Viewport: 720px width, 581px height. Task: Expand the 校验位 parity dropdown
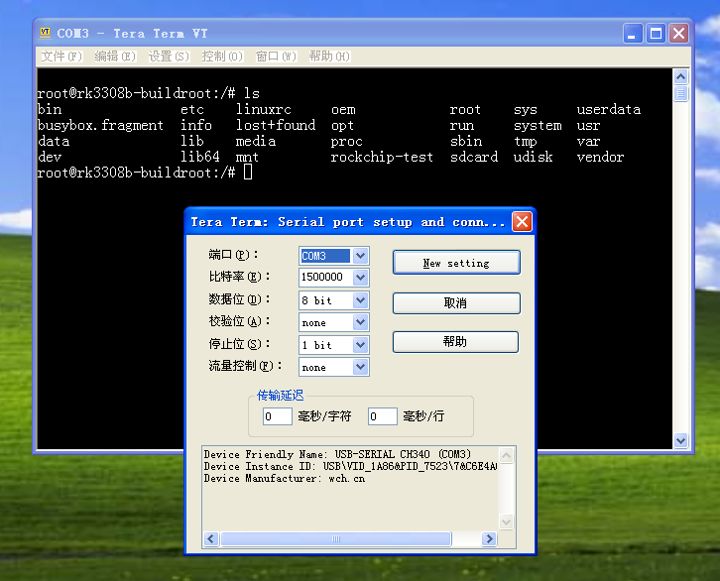click(x=360, y=322)
